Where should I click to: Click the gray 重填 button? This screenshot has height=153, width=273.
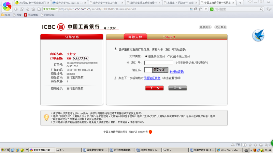177,88
